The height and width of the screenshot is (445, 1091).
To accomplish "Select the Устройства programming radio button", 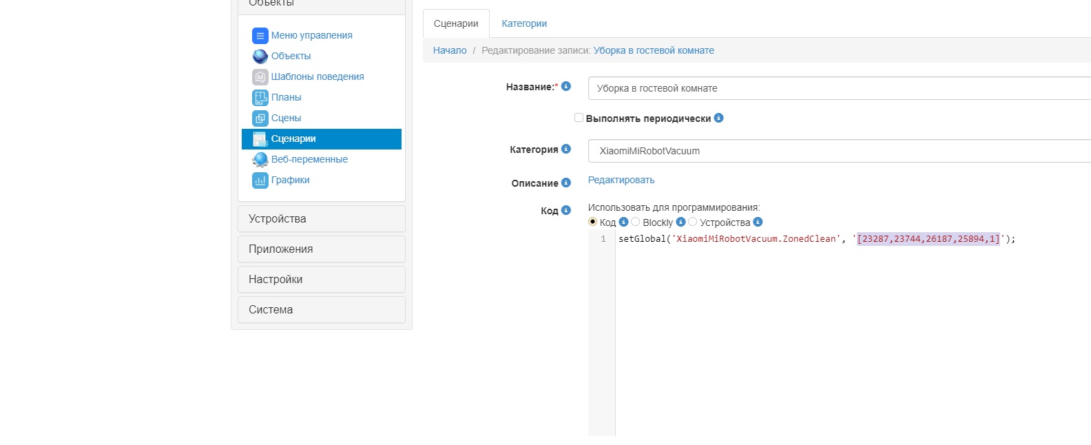I will point(693,222).
